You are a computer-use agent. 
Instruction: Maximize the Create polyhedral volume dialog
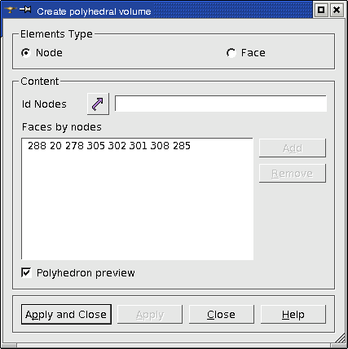(321, 10)
